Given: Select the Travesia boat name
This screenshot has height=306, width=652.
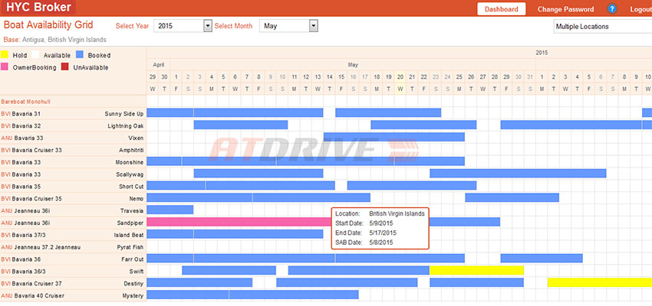Looking at the screenshot, I should point(132,210).
